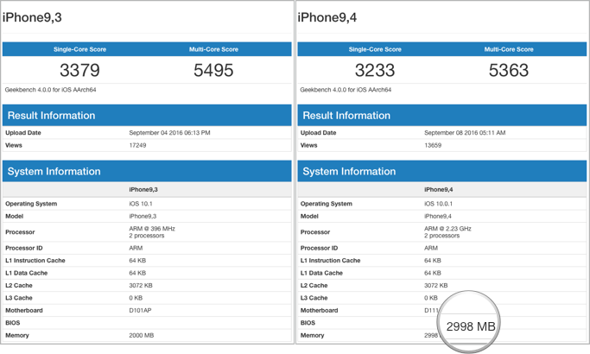Image resolution: width=590 pixels, height=354 pixels.
Task: Click Operating System label in iPhone9,3 panel
Action: click(x=31, y=204)
